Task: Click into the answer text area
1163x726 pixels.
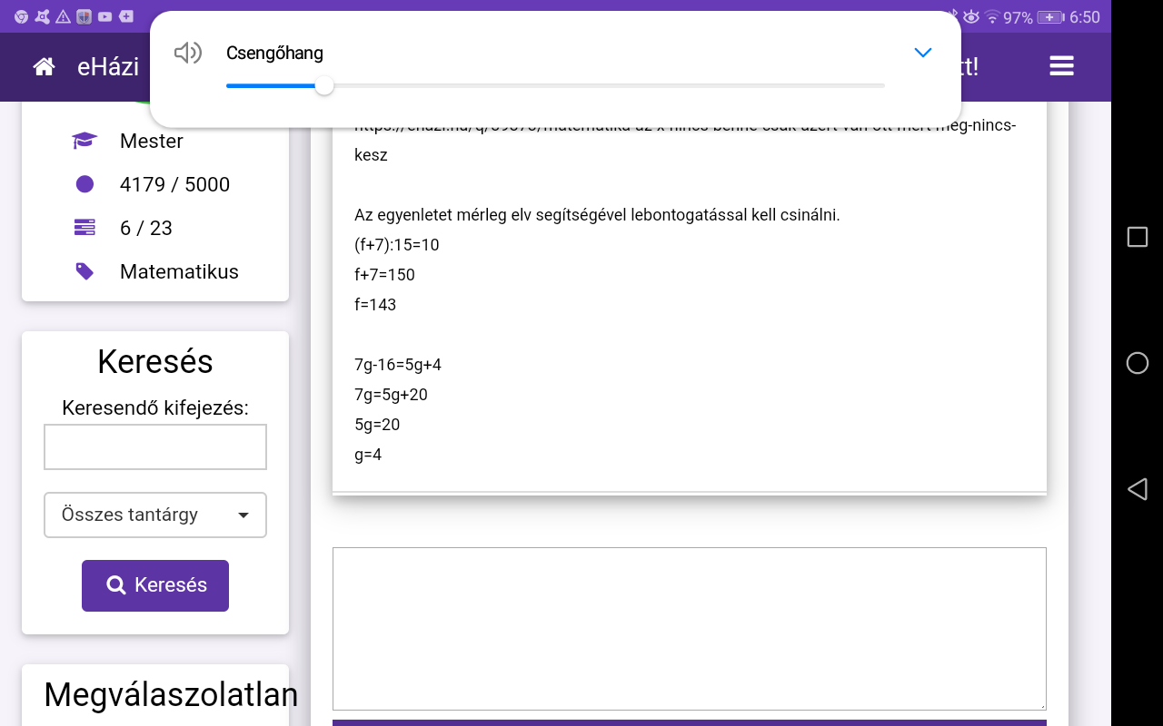Action: (689, 628)
